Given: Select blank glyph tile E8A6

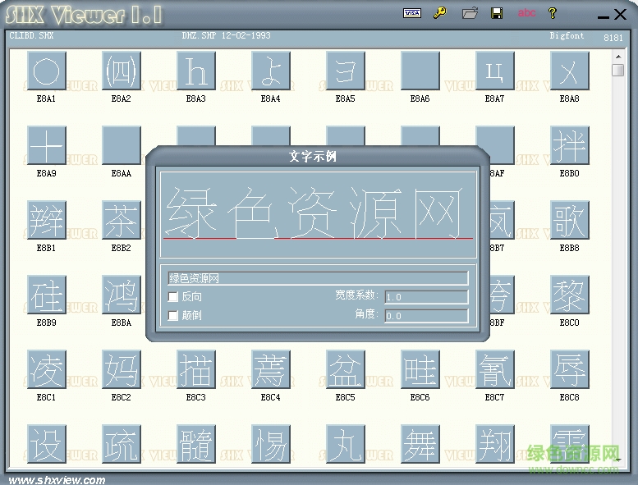Looking at the screenshot, I should click(420, 71).
